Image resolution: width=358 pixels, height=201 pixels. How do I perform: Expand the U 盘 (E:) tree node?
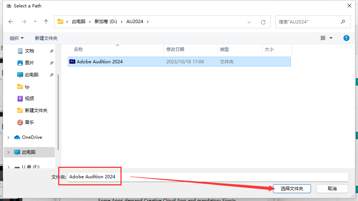[9, 167]
